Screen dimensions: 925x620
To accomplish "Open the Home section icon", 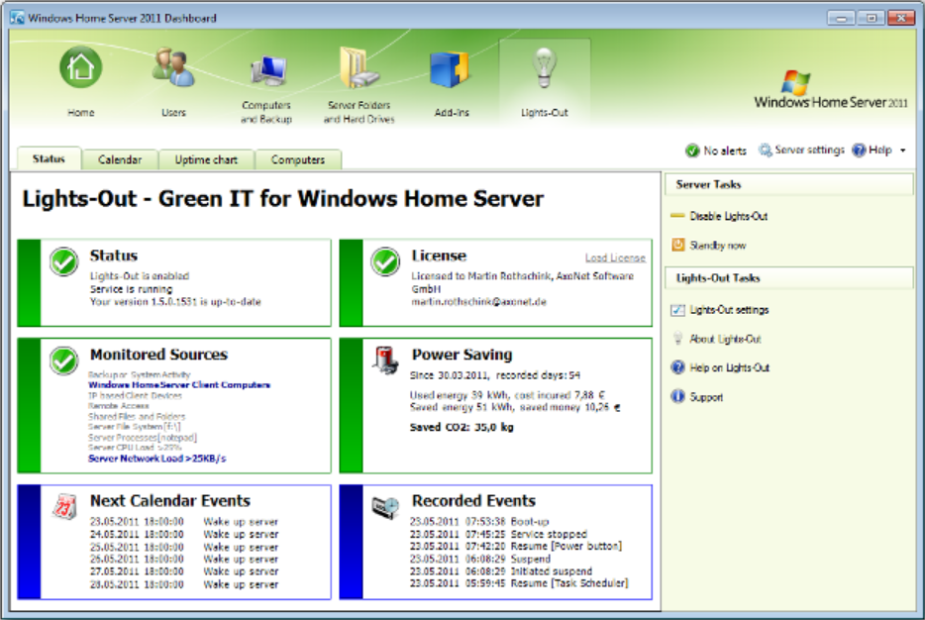I will (81, 67).
